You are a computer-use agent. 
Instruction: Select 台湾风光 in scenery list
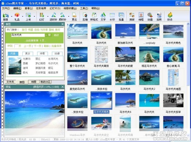[x=53, y=59]
